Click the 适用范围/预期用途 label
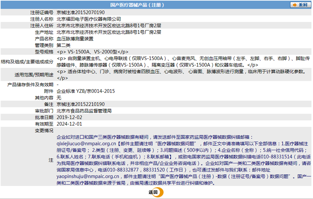Image resolution: width=313 pixels, height=199 pixels. 34,75
